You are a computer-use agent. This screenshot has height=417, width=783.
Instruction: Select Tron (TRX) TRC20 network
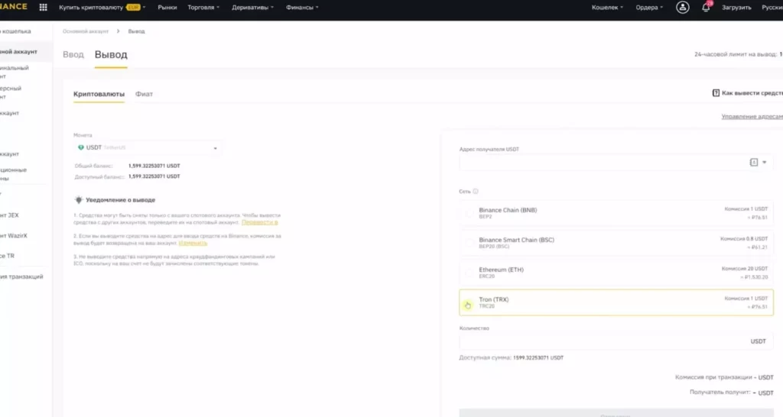[616, 302]
